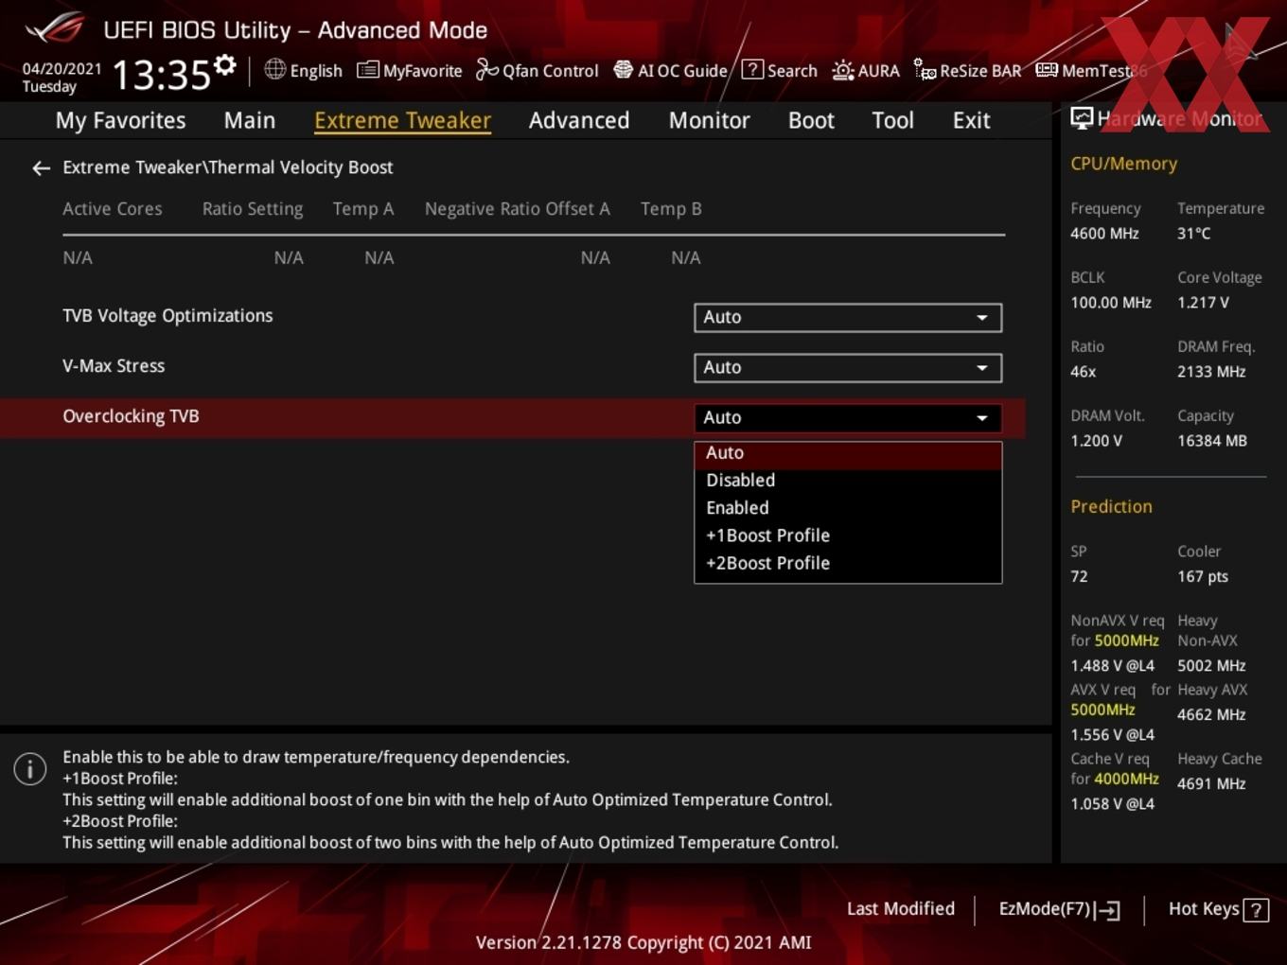The image size is (1287, 965).
Task: Open the My Favorites tab
Action: [120, 120]
